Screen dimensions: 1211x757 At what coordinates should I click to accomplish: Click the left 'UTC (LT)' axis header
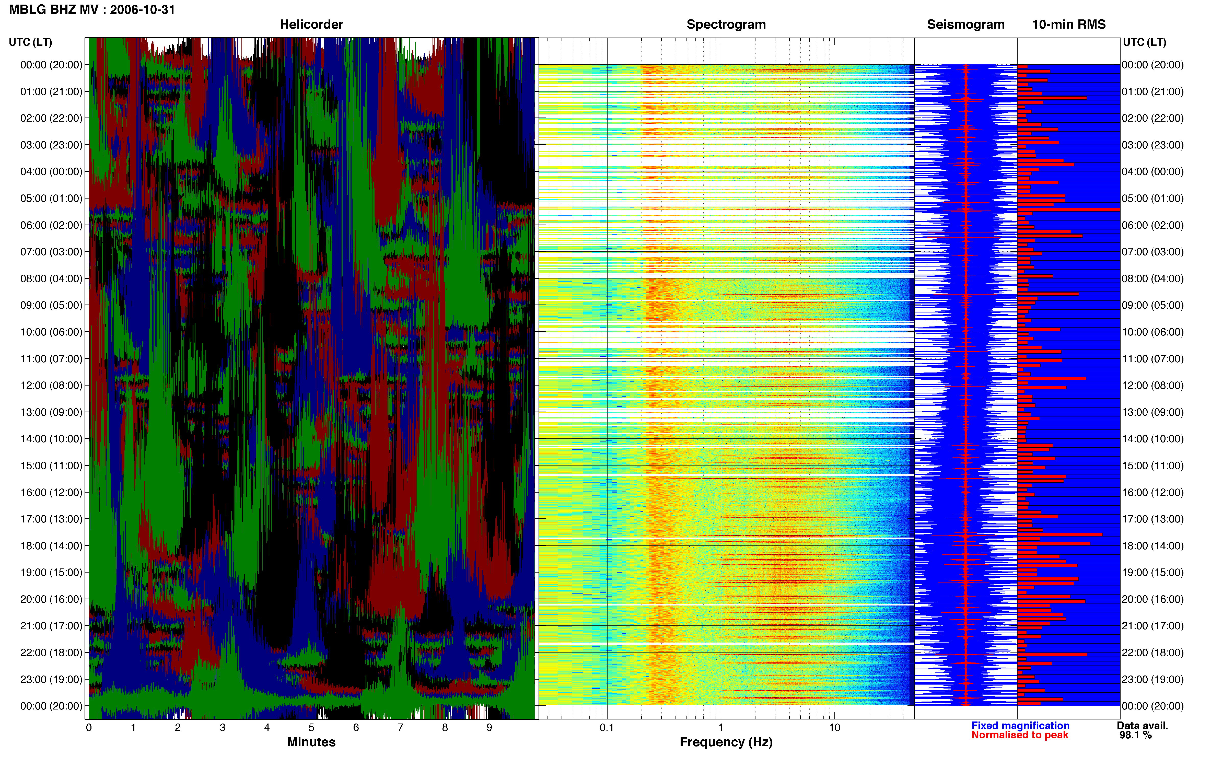click(x=31, y=42)
